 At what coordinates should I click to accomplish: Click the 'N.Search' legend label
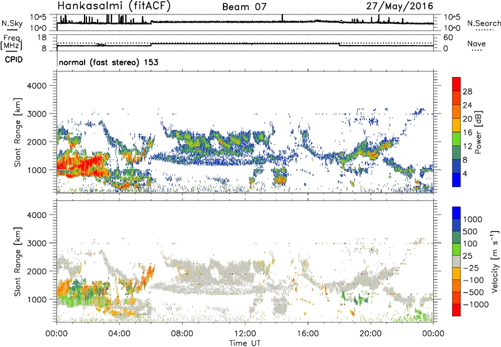click(483, 23)
